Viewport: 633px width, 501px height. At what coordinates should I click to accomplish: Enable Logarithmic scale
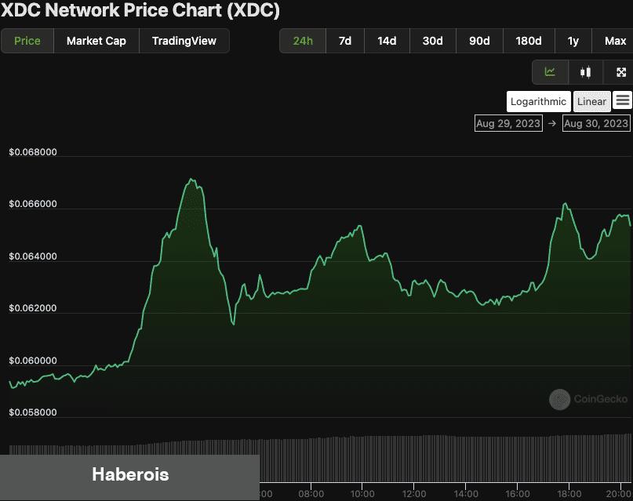(539, 101)
